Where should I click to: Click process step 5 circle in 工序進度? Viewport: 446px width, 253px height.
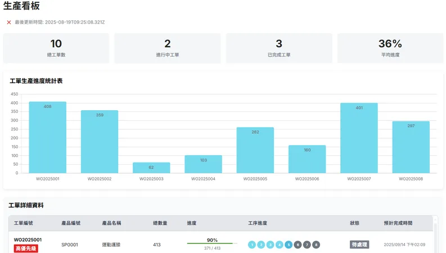pyautogui.click(x=289, y=245)
